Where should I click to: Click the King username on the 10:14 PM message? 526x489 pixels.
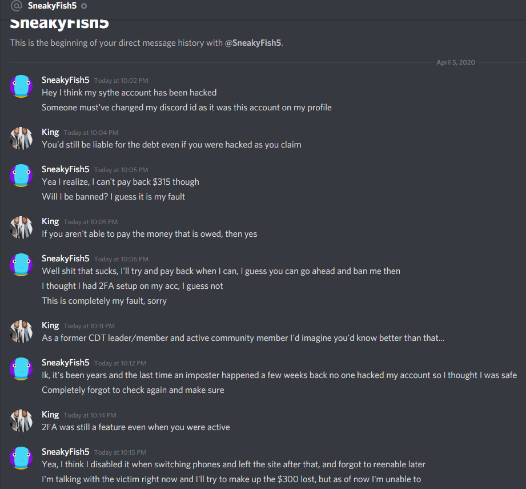50,415
